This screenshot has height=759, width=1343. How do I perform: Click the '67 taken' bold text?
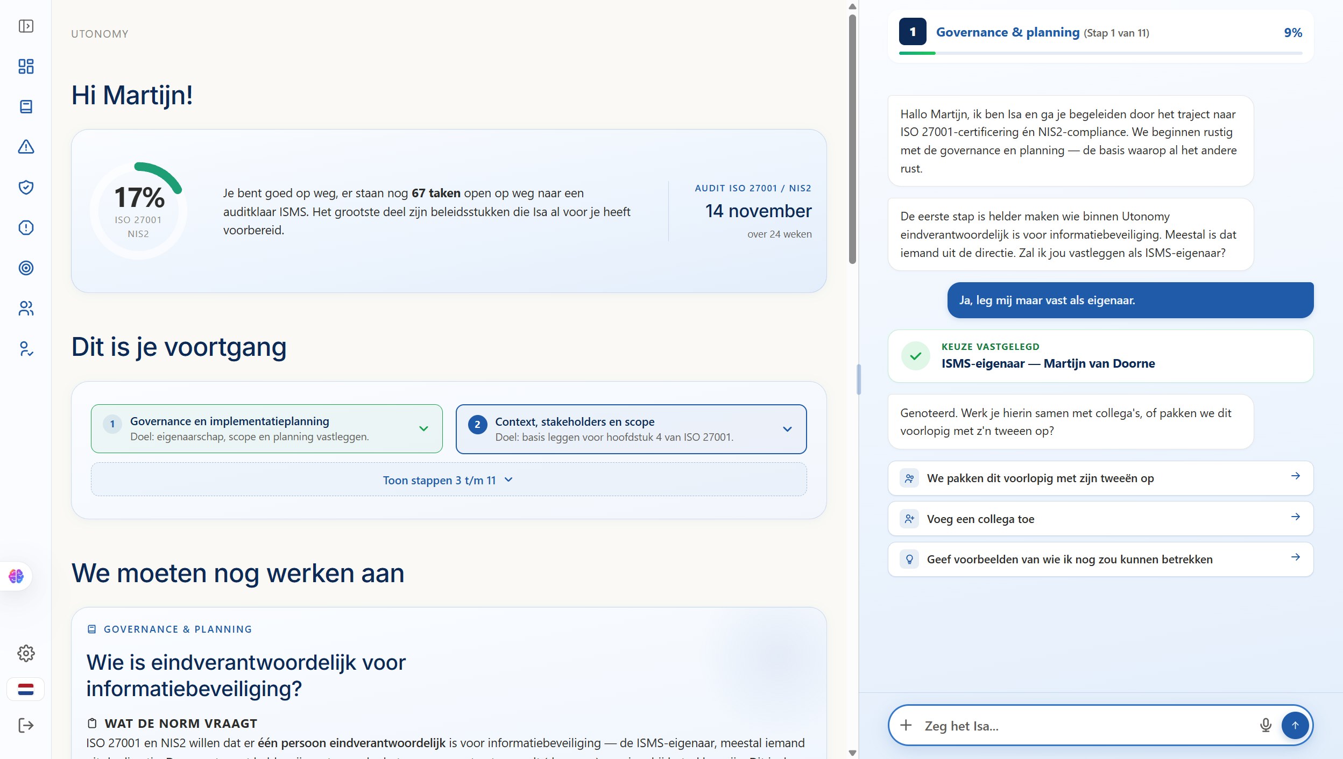[436, 193]
